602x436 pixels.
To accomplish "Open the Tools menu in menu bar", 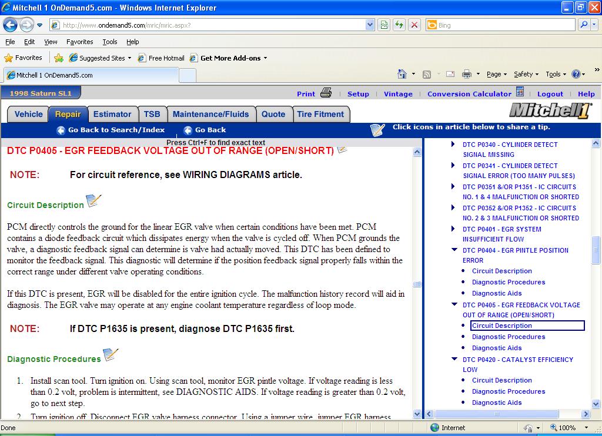I will tap(110, 42).
